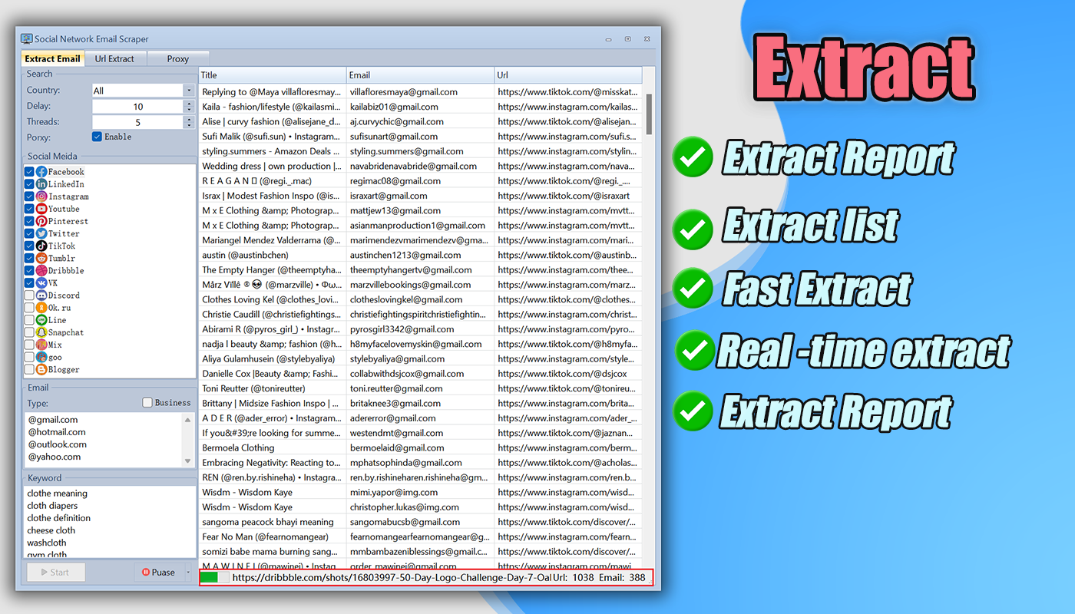Open the Country dropdown showing All
Viewport: 1075px width, 614px height.
(187, 90)
